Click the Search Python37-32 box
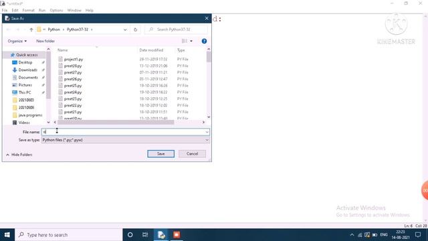428x241 pixels. [176, 29]
